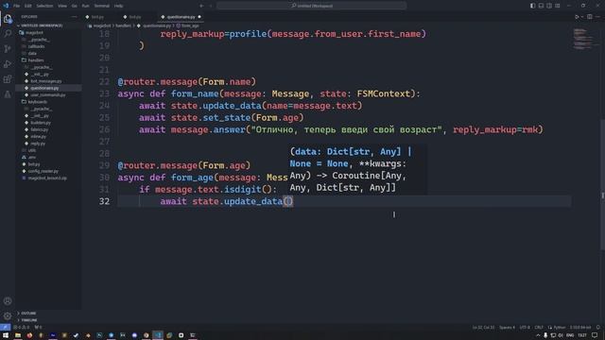
Task: Open the Edit menu
Action: (x=28, y=6)
